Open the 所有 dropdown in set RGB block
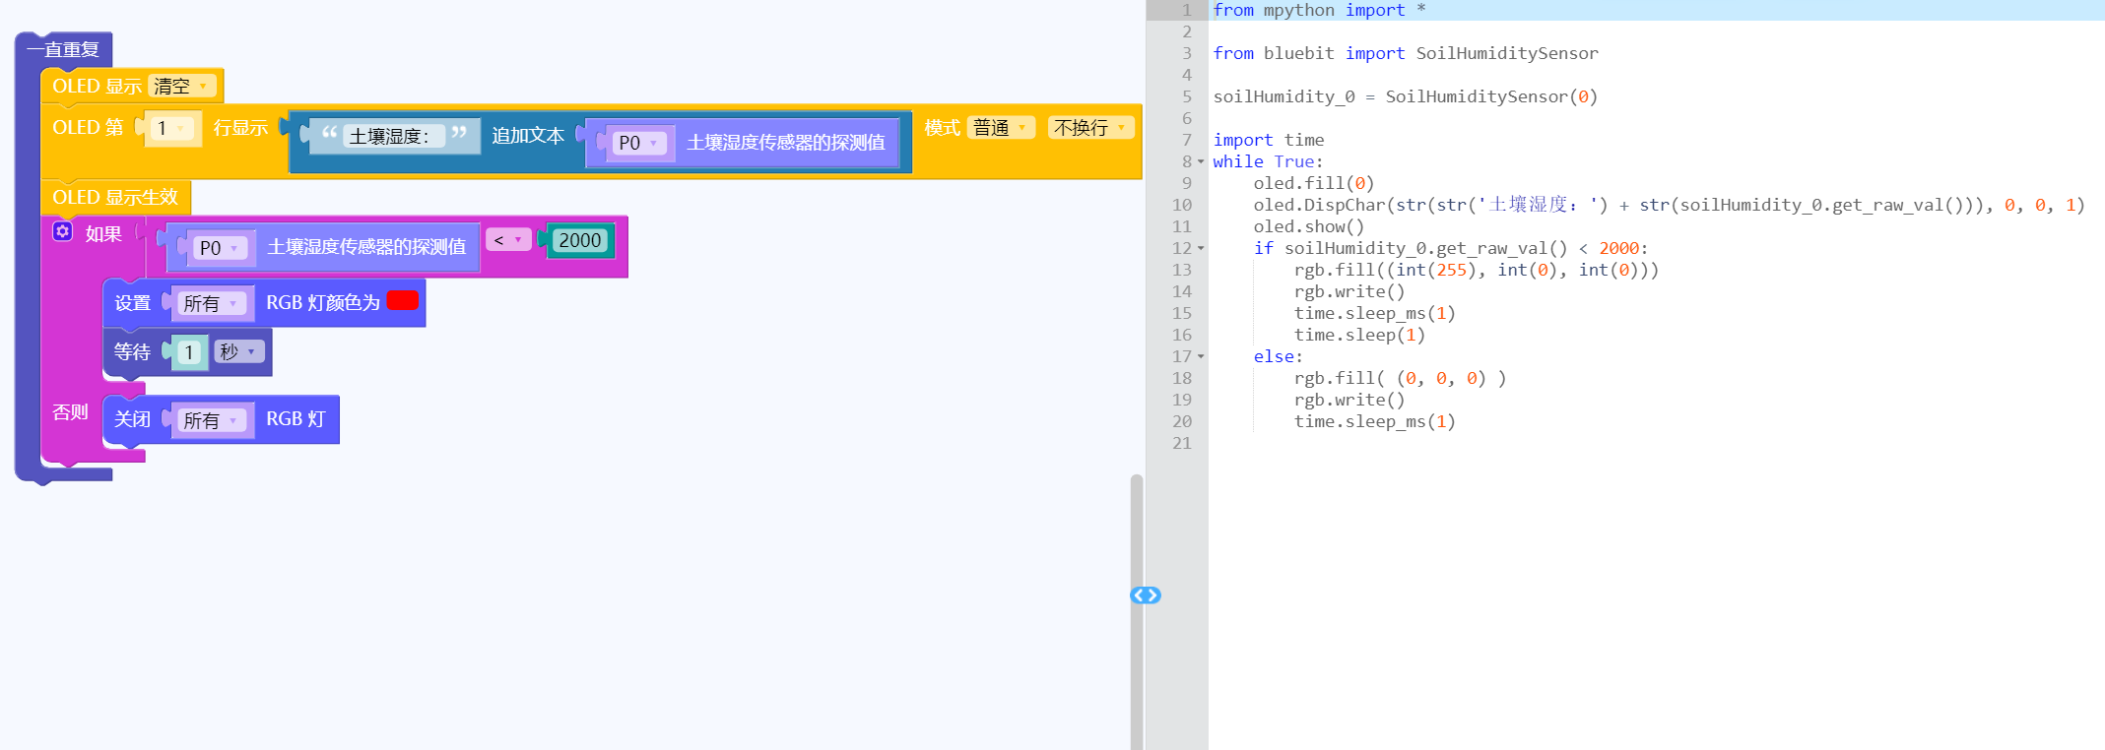2105x750 pixels. tap(210, 304)
